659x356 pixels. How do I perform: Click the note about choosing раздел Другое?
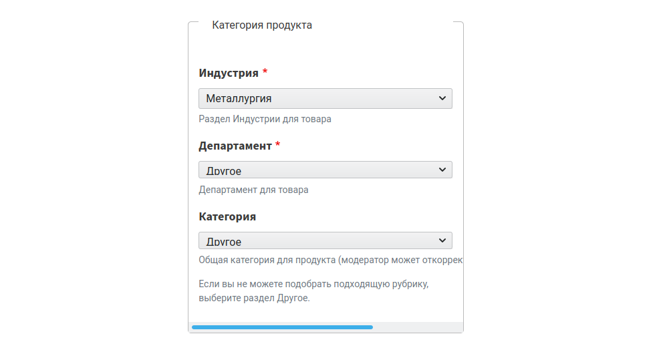click(313, 291)
